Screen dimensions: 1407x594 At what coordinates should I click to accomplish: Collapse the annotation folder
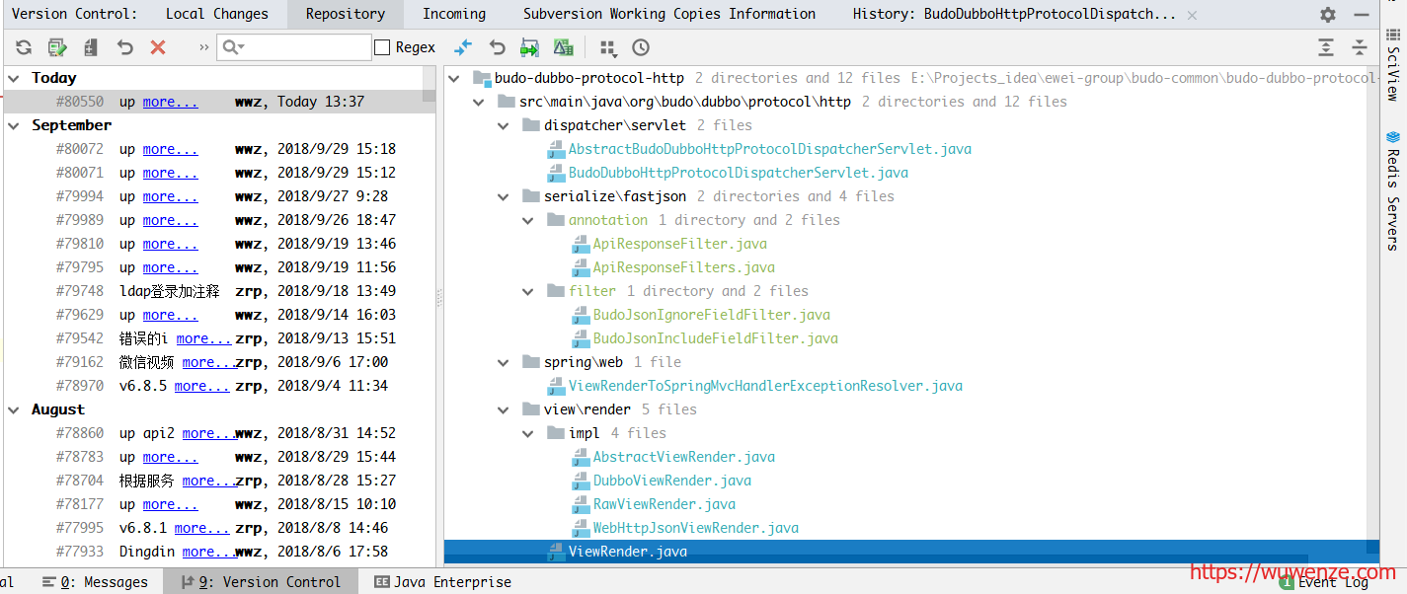(527, 220)
